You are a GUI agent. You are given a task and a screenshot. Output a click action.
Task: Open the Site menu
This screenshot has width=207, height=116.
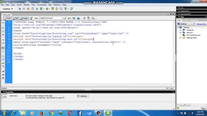click(50, 5)
